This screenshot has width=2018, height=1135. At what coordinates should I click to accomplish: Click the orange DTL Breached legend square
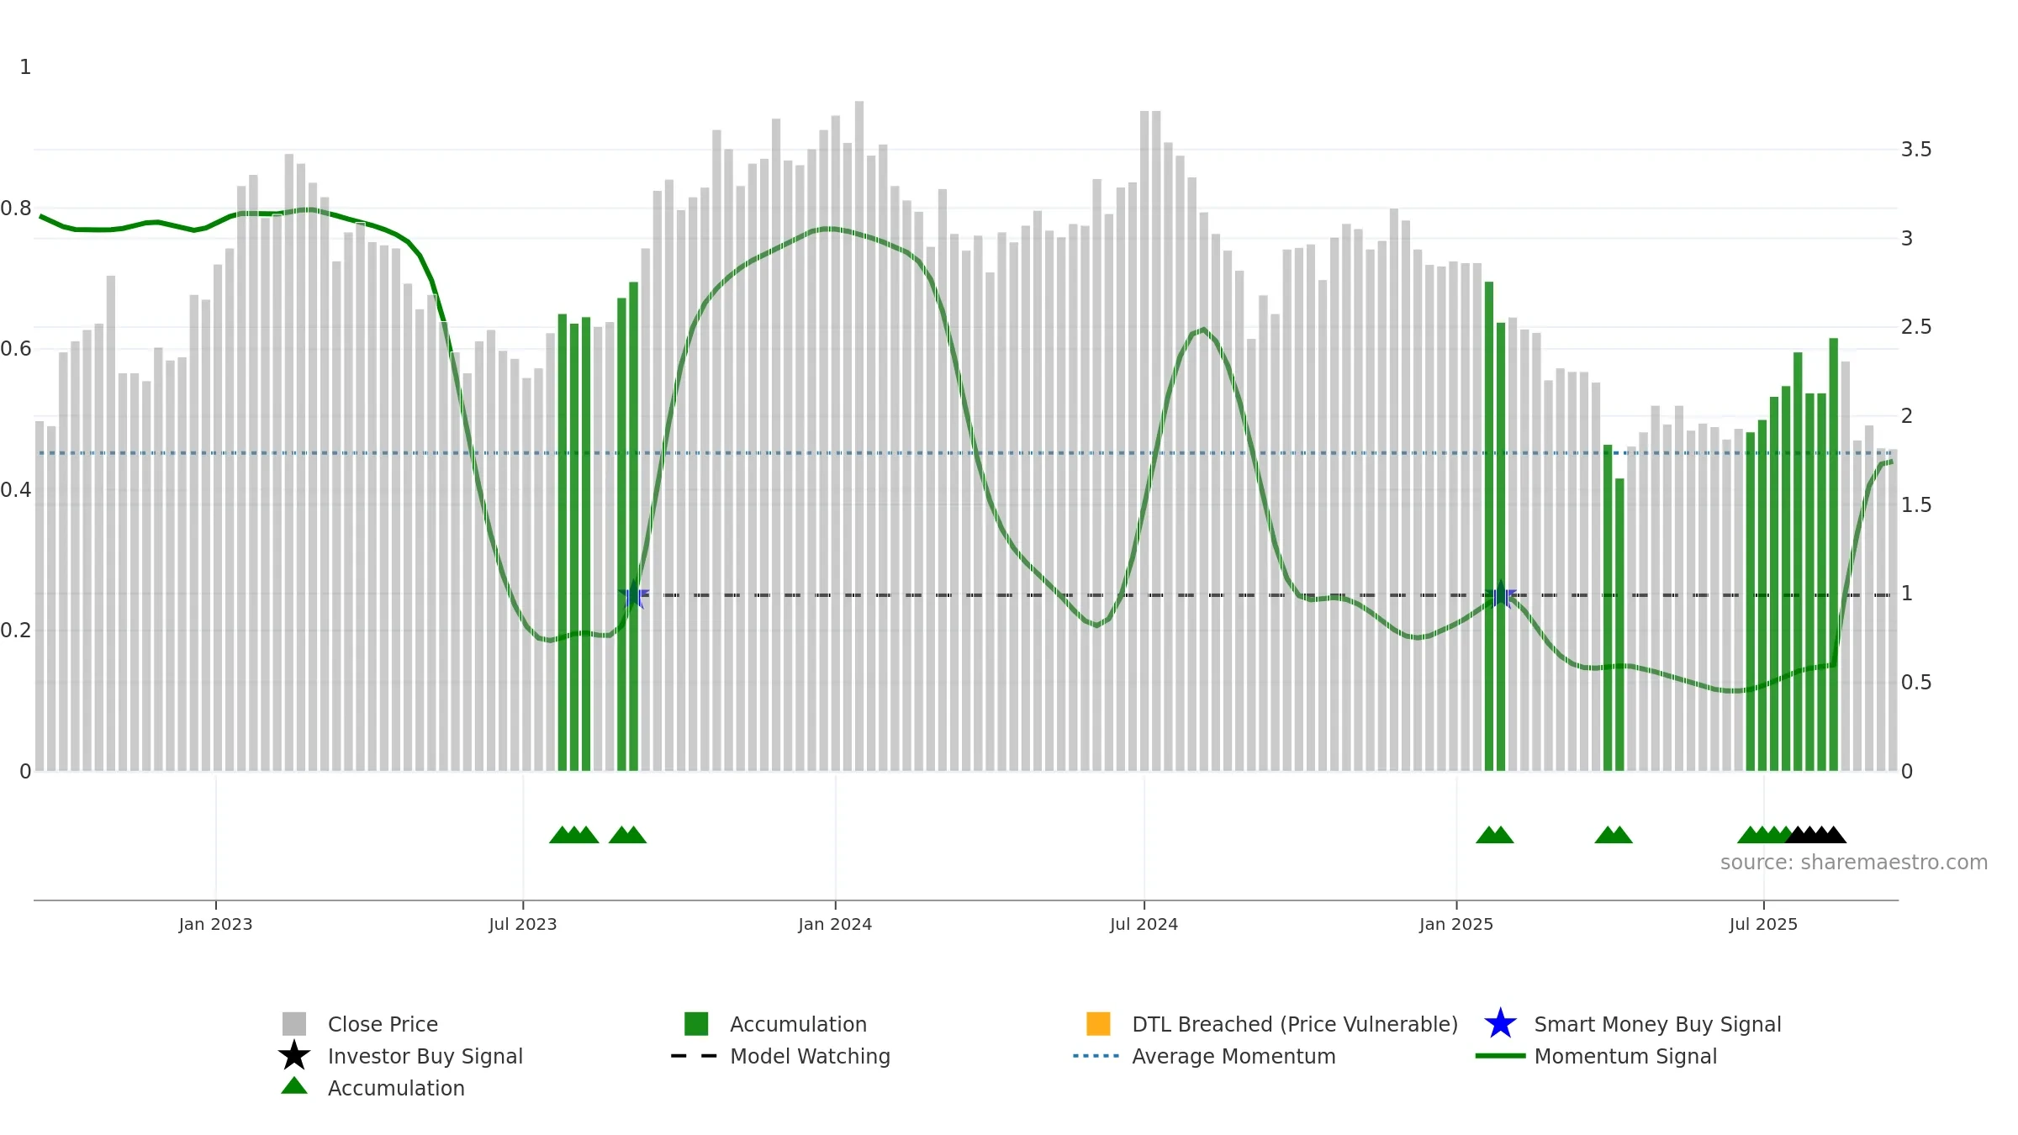click(1098, 1023)
